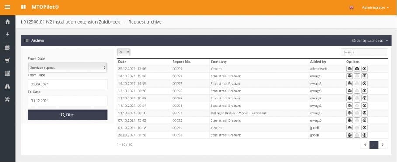Screen dimensions: 397x162
Task: Open the Service request type dropdown
Action: coord(67,67)
